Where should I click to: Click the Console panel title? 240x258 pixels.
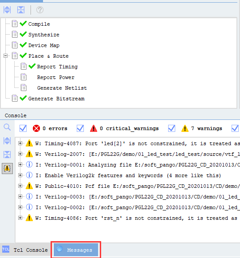[x=16, y=115]
